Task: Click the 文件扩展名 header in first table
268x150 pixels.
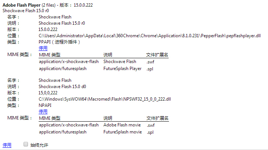Action: coord(157,55)
